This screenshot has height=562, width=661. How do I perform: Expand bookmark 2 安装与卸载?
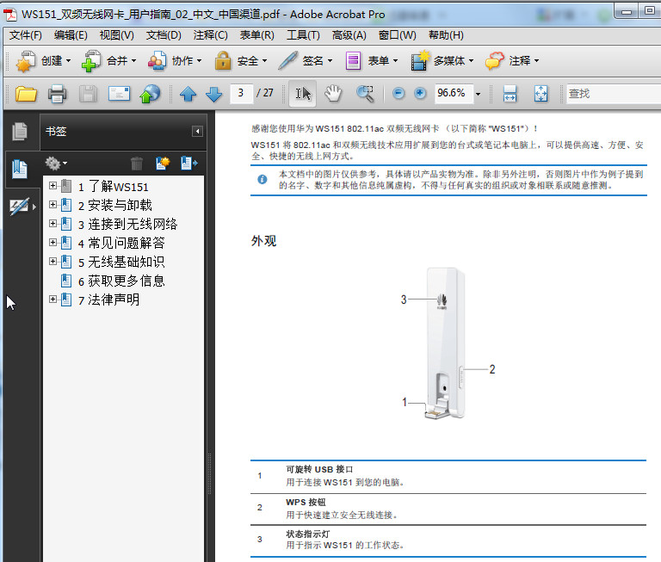pos(53,205)
